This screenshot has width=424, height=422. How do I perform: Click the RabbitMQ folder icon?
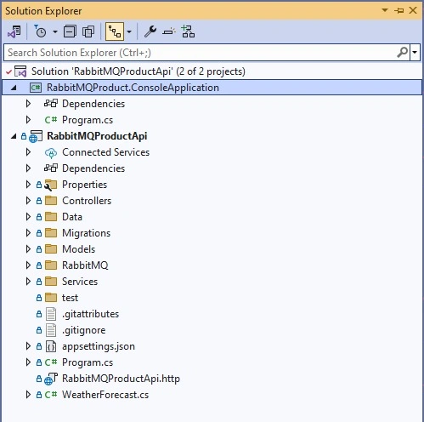[x=51, y=265]
